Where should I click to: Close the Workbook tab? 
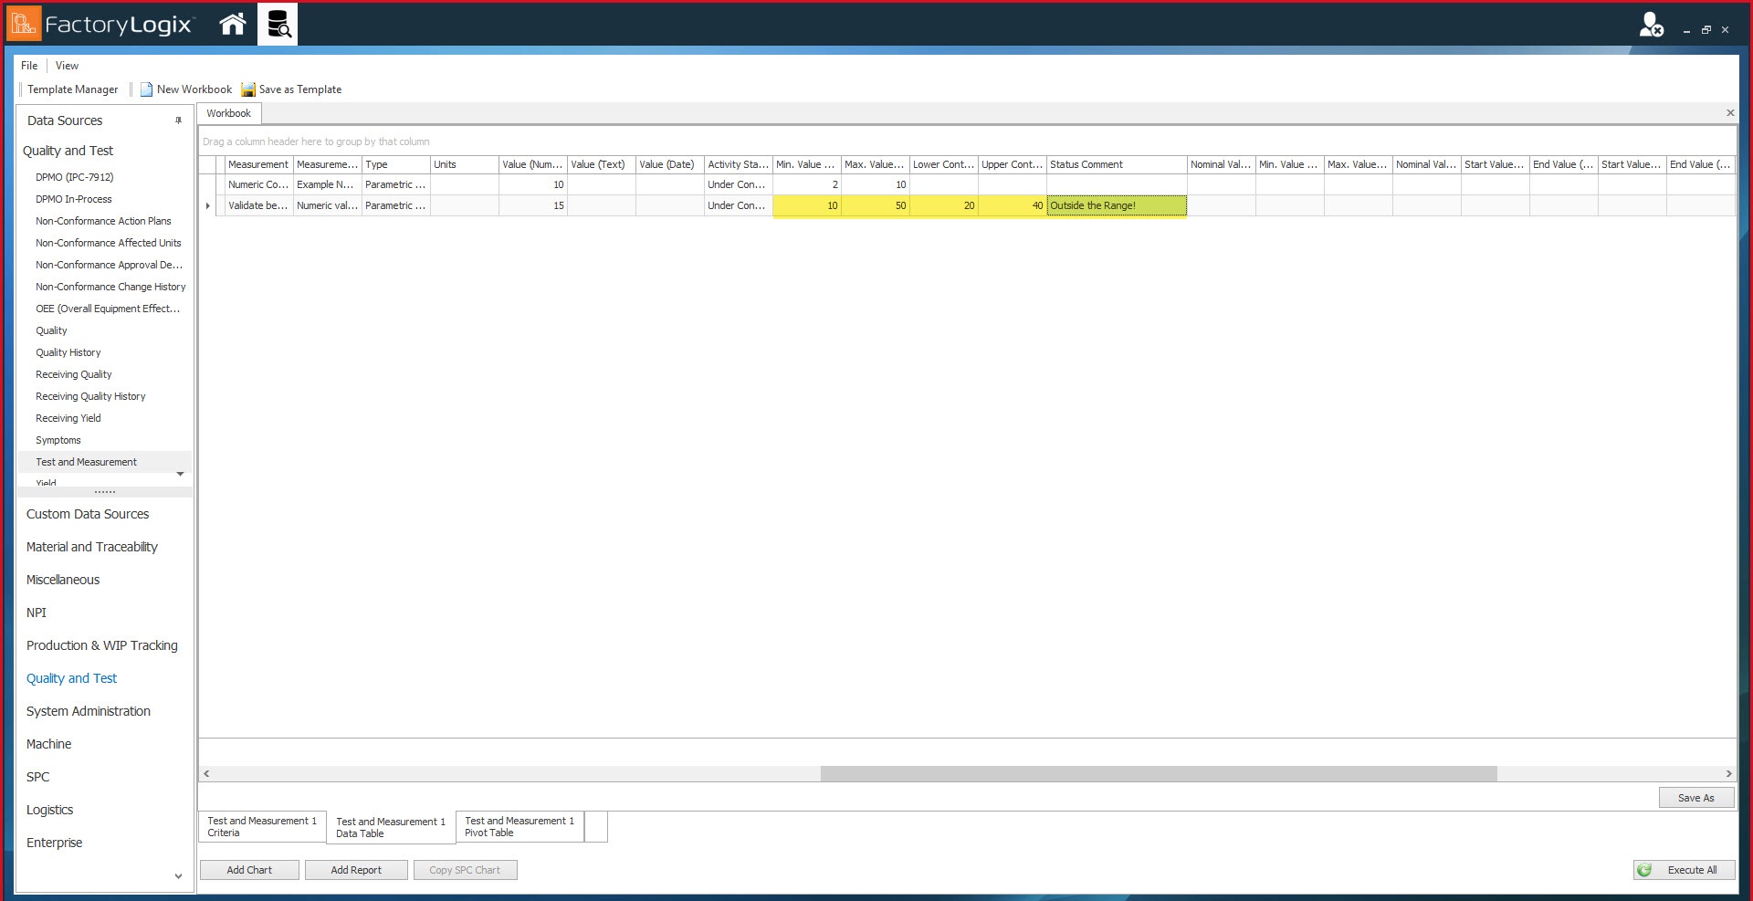click(x=1730, y=112)
